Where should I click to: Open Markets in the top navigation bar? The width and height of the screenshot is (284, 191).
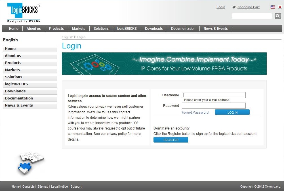pyautogui.click(x=79, y=28)
